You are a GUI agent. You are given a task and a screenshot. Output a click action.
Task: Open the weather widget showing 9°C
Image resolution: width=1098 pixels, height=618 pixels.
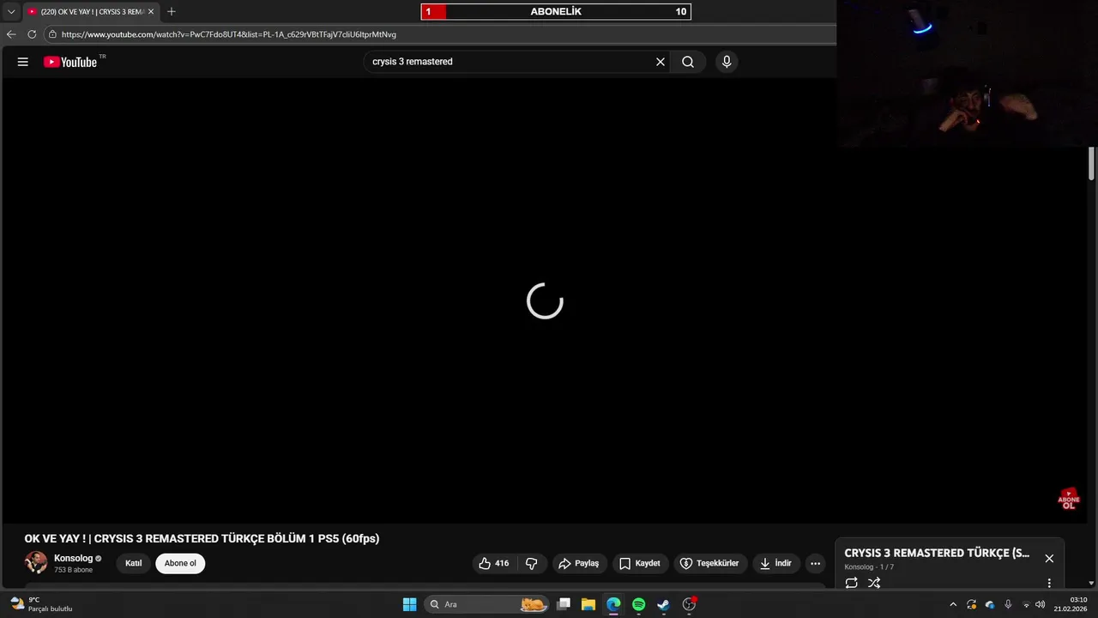point(41,604)
